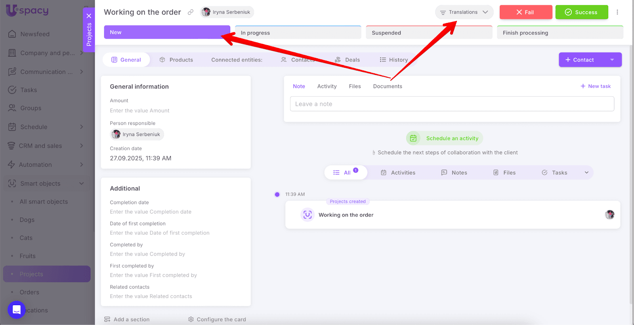
Task: Expand the Contact button dropdown arrow
Action: (x=612, y=60)
